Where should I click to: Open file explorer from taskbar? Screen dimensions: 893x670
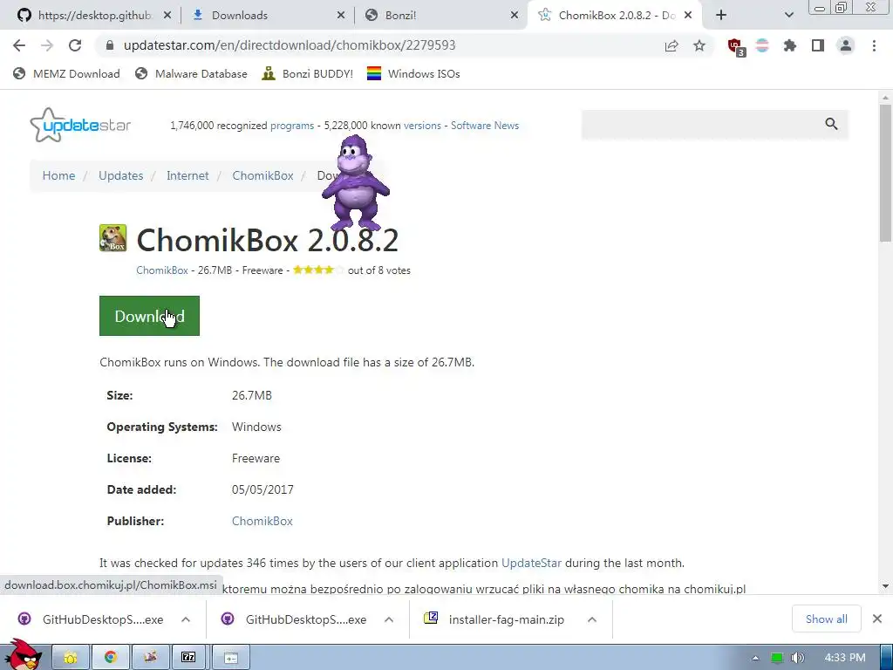pos(71,658)
